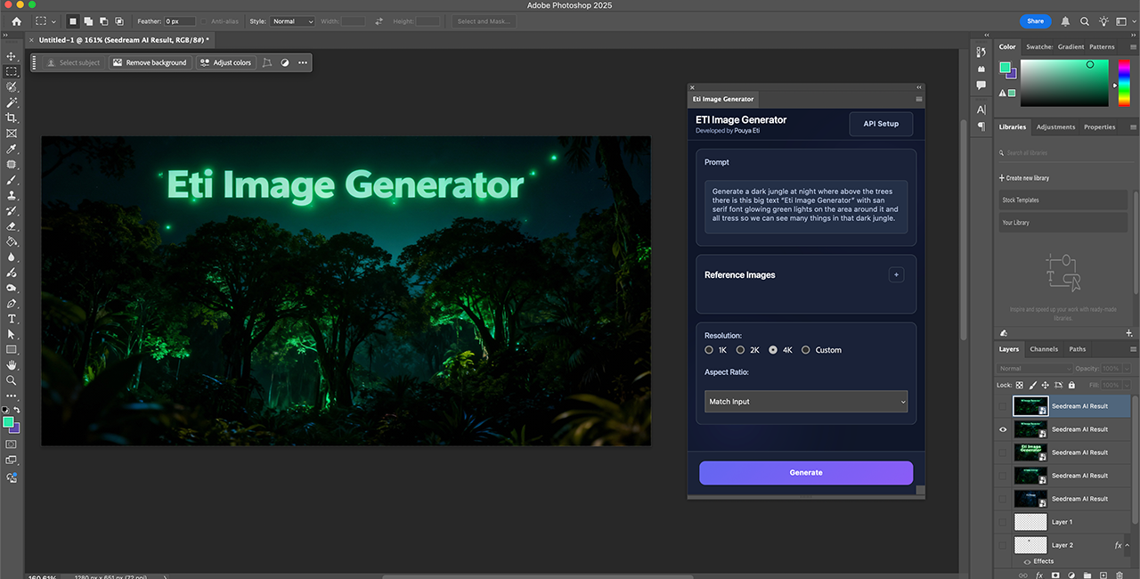Click the foreground color swatch in toolbar
This screenshot has height=579, width=1140.
(8, 421)
